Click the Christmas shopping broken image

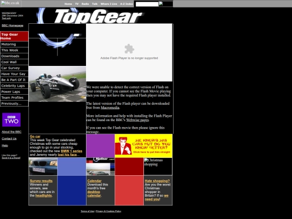(158, 167)
